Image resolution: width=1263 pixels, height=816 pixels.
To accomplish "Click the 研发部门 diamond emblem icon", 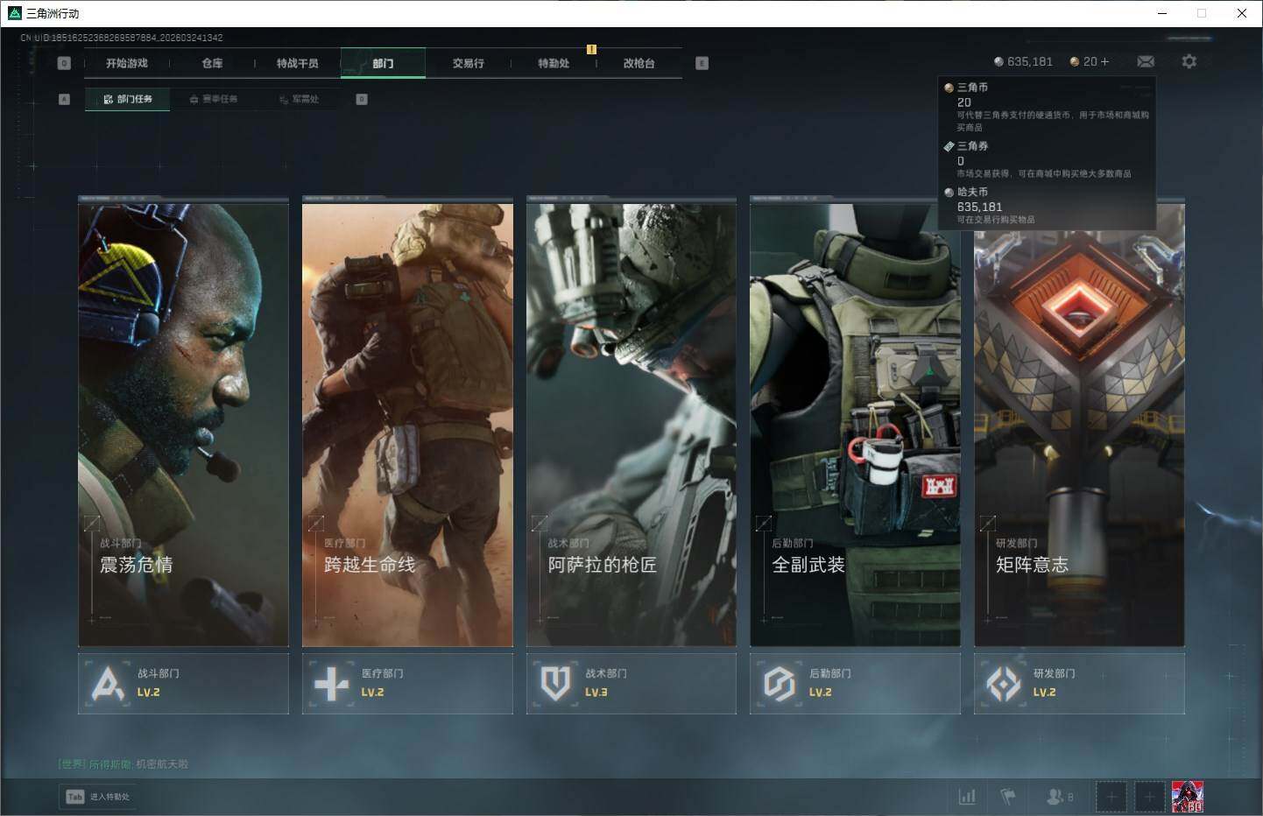I will [1003, 684].
